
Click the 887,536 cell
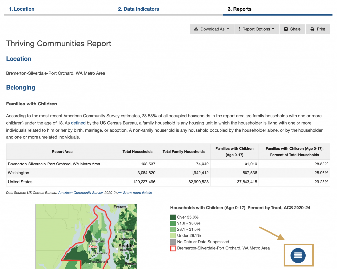(x=234, y=173)
